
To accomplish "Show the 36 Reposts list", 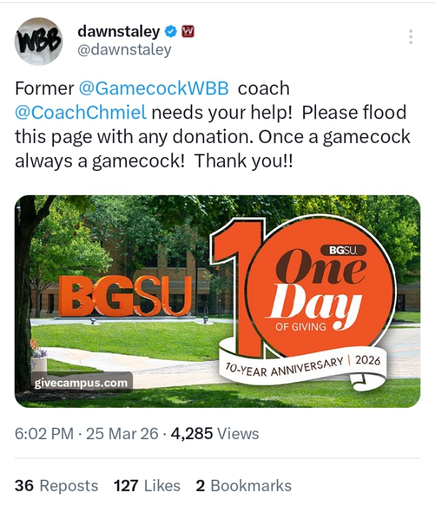I will point(57,486).
